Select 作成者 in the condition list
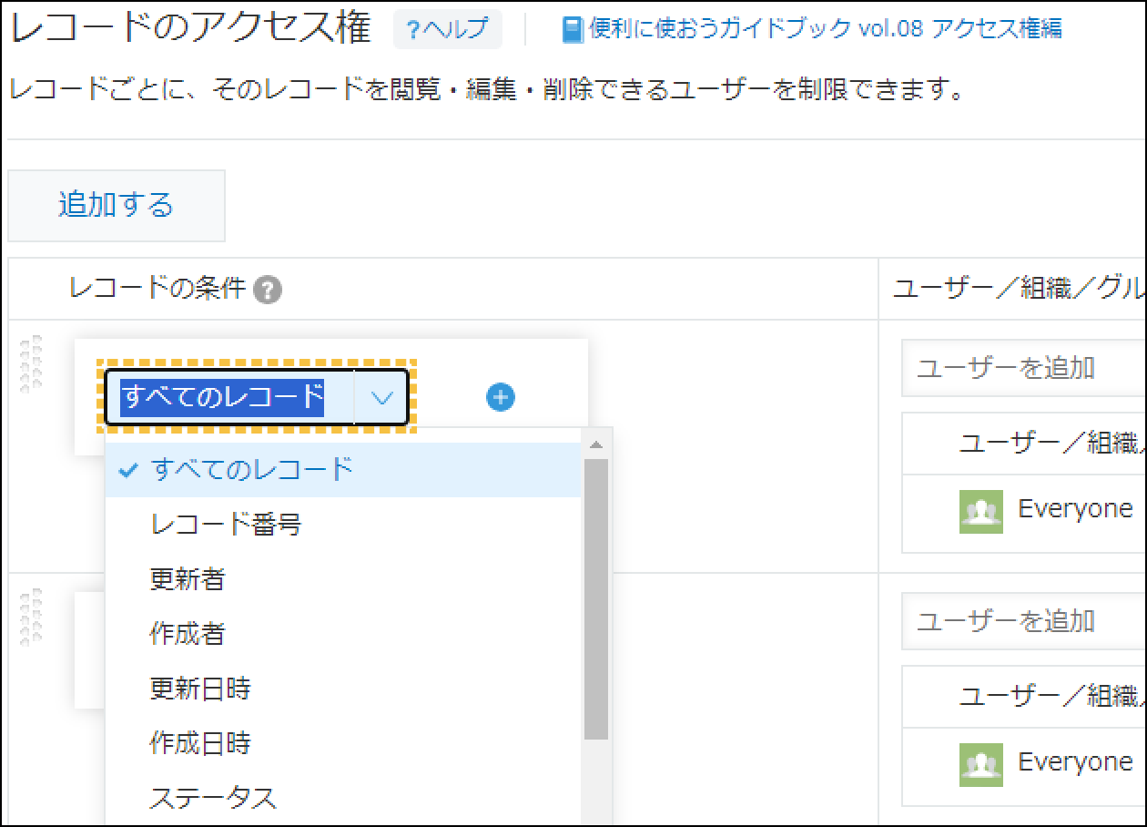 tap(187, 634)
